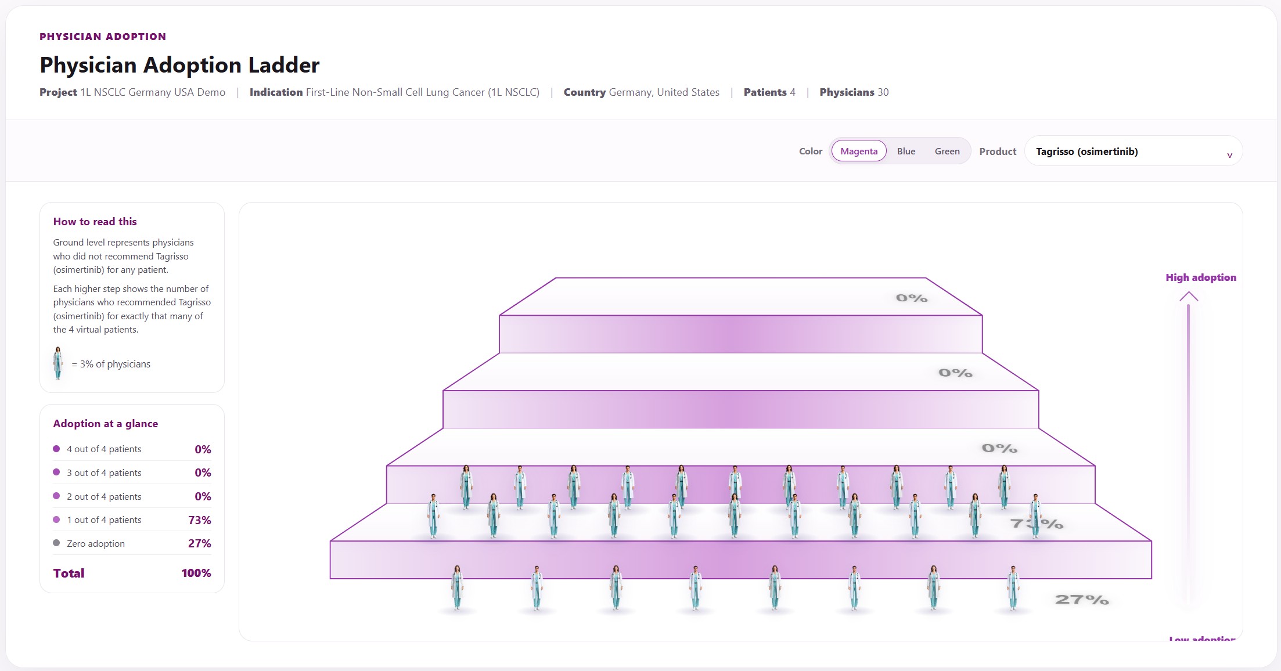
Task: Switch color scheme to Green
Action: tap(947, 151)
